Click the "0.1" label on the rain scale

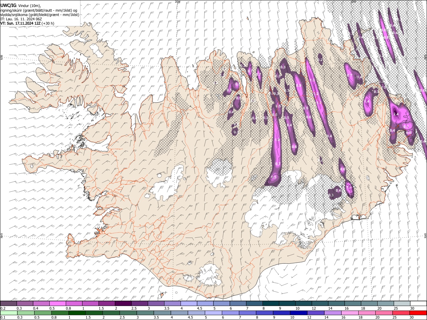coord(2,317)
